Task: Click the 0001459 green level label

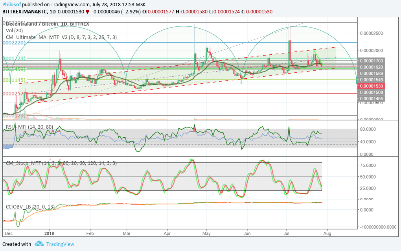Action: click(14, 69)
